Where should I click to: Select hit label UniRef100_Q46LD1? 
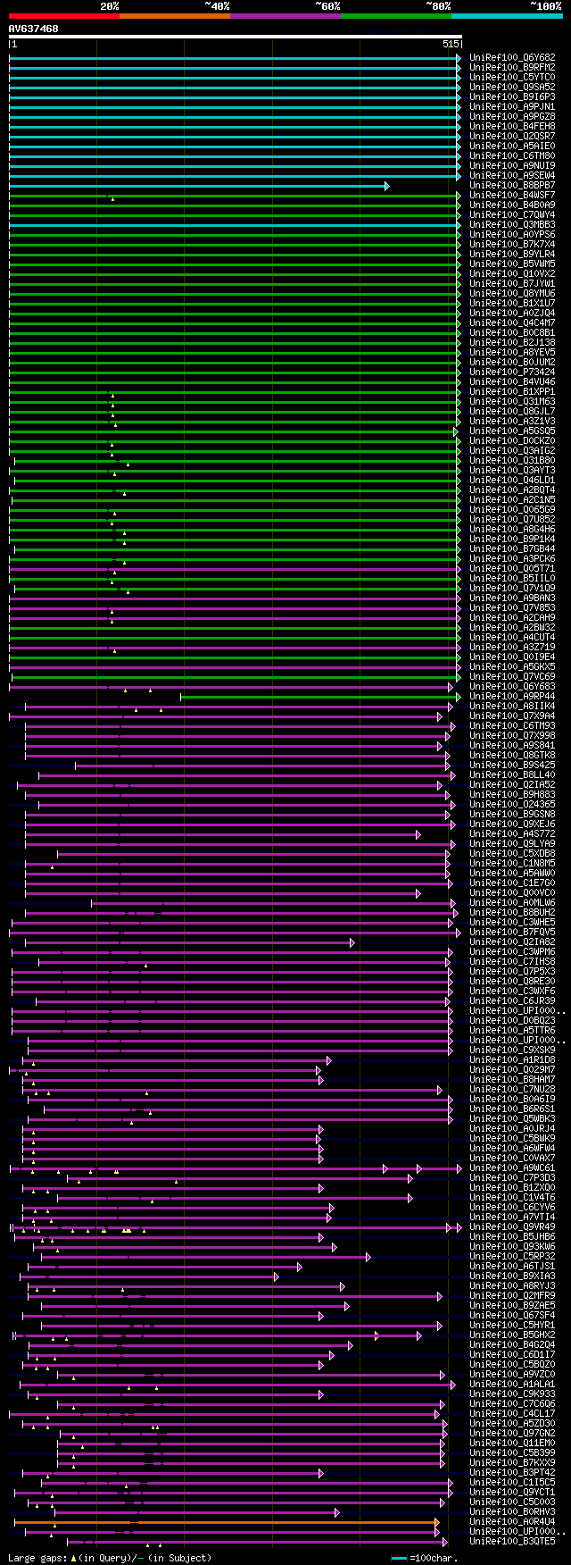coord(512,481)
